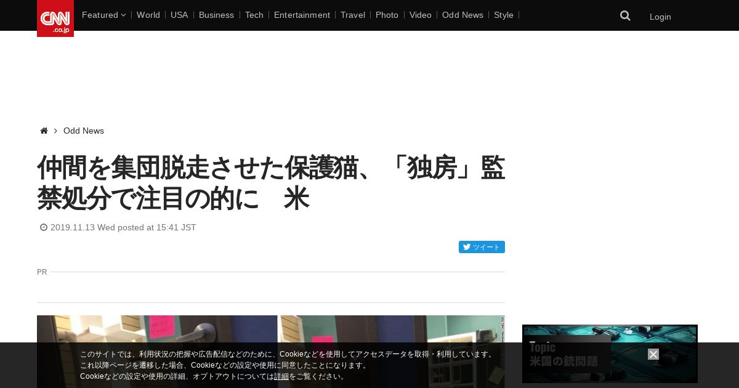Click the Login link

click(660, 17)
